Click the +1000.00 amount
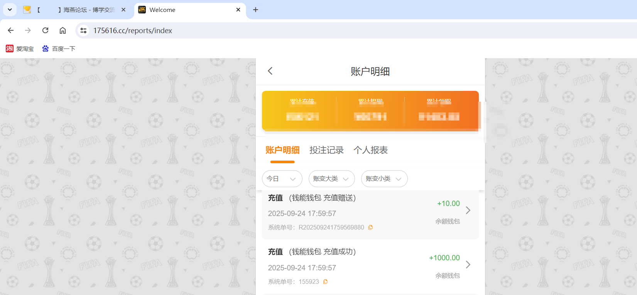 pos(444,258)
